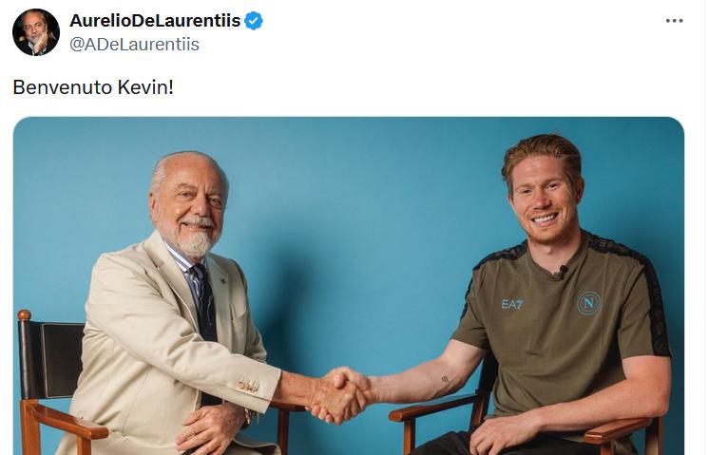
Task: Click the EA7 logo on the olive shirt
Action: (512, 305)
